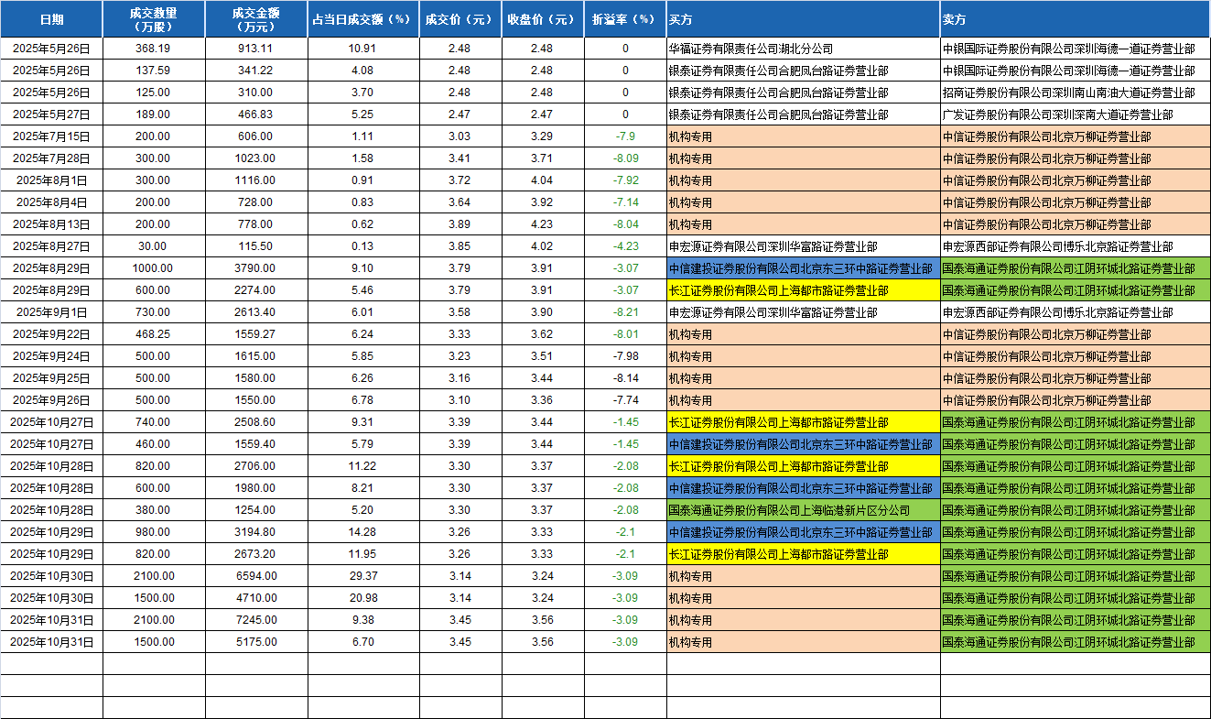The image size is (1211, 719).
Task: Select the amount cell 7245.00
Action: [x=256, y=620]
